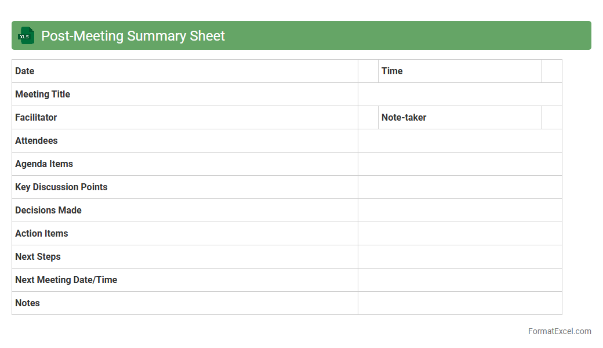Click the Date label cell
The image size is (603, 348).
[184, 71]
